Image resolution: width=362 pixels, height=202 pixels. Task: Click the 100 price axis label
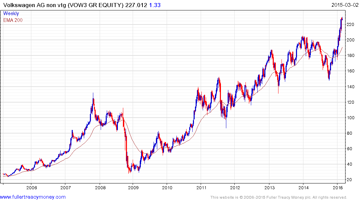tap(351, 118)
